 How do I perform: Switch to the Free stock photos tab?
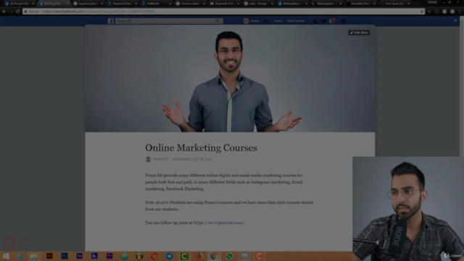coord(394,4)
